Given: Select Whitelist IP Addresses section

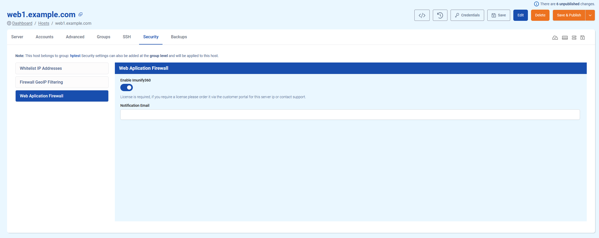Looking at the screenshot, I should coord(62,68).
